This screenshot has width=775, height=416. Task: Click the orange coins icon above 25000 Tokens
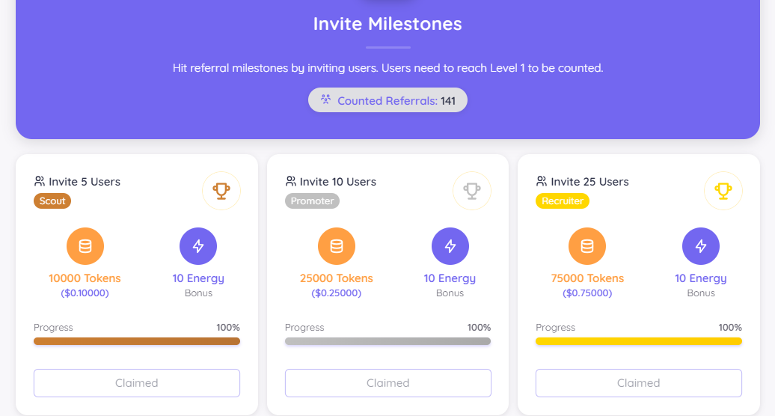pos(337,246)
